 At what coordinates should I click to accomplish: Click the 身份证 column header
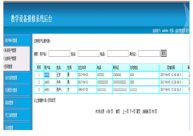(116, 68)
